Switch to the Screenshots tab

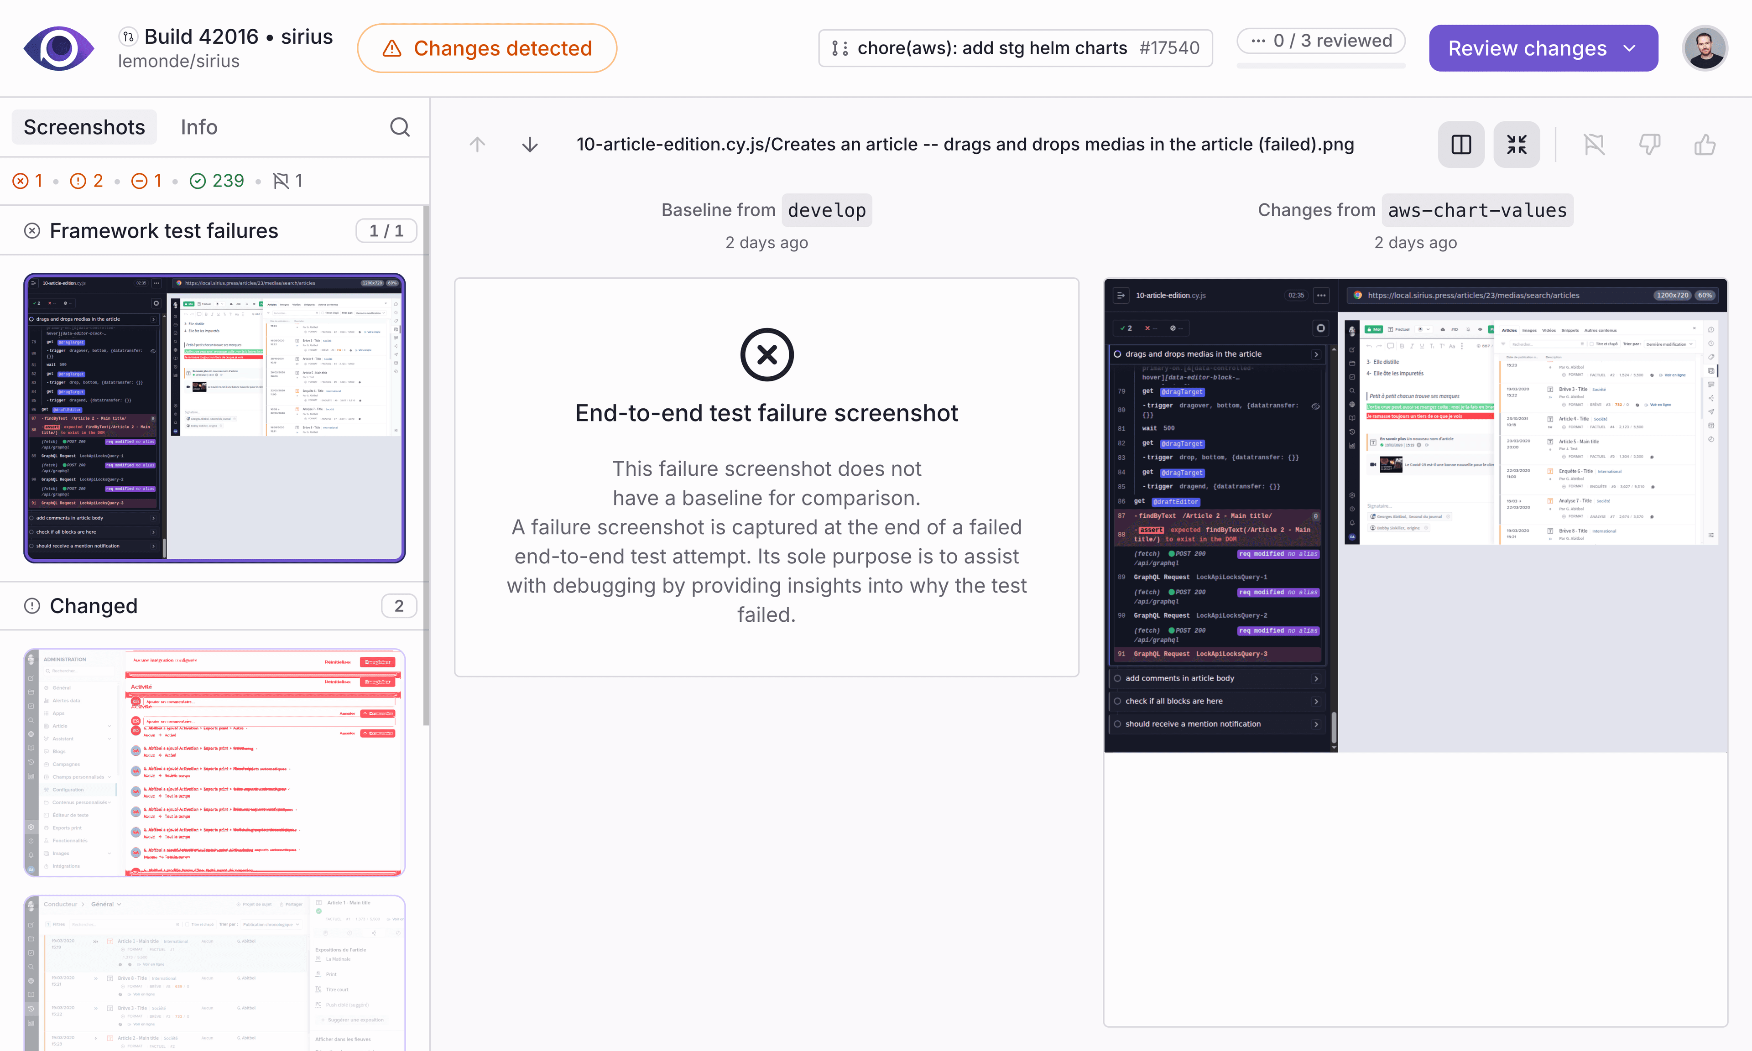(x=83, y=127)
